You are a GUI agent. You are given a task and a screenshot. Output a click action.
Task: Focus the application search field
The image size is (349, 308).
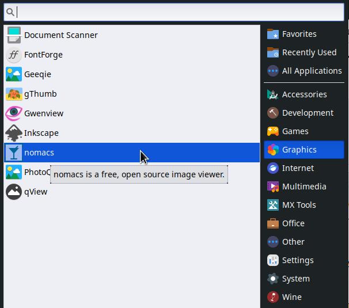(x=174, y=12)
